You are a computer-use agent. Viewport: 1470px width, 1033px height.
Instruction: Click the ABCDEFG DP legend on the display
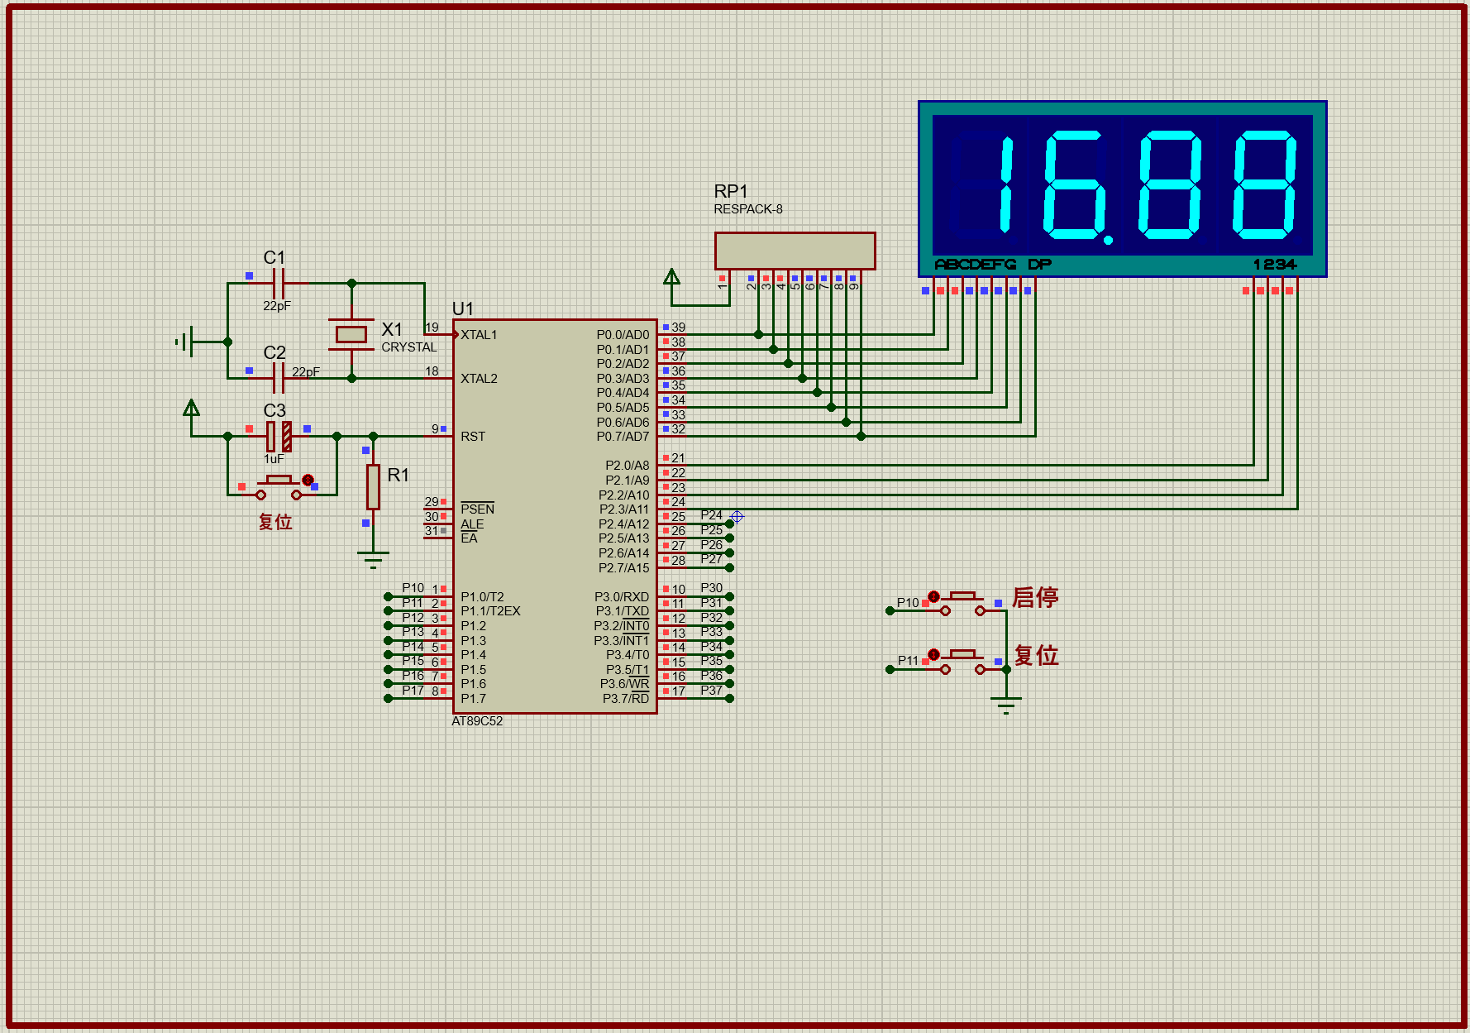tap(993, 265)
